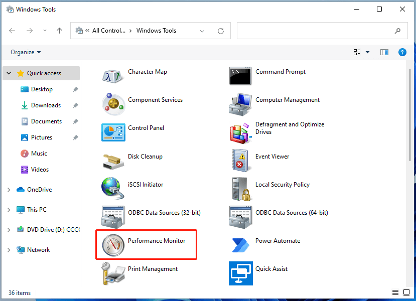This screenshot has height=301, width=416.
Task: Launch Command Prompt from its icon
Action: point(240,76)
